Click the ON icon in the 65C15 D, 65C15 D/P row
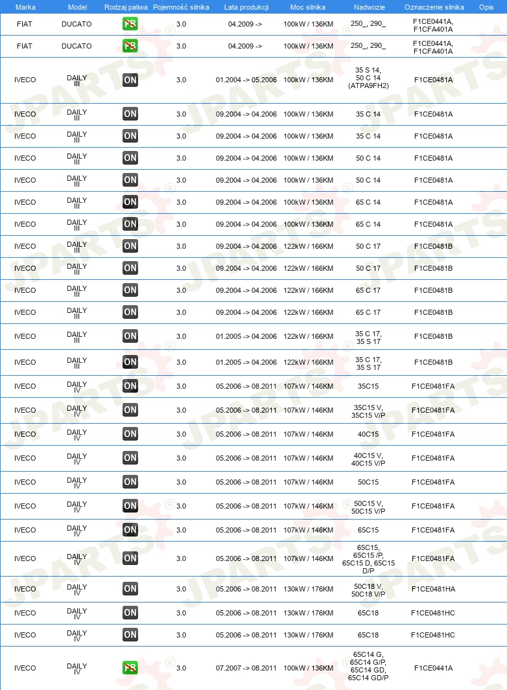The width and height of the screenshot is (507, 690). 130,558
